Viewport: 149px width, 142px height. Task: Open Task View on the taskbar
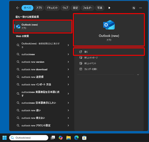click(53, 138)
